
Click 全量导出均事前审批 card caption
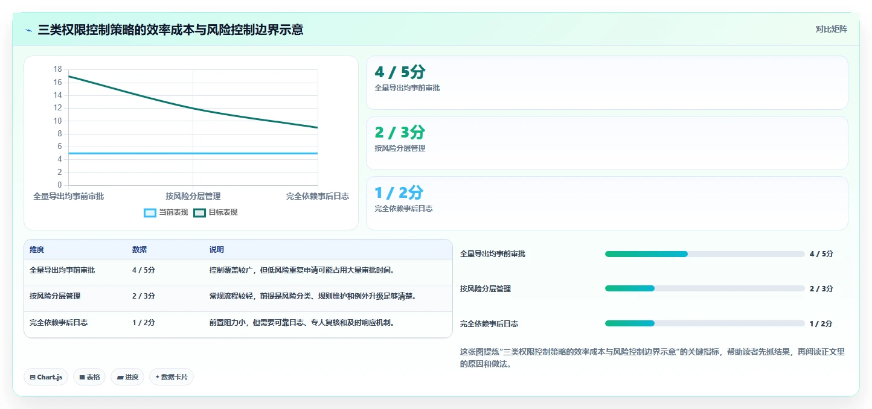pos(407,88)
